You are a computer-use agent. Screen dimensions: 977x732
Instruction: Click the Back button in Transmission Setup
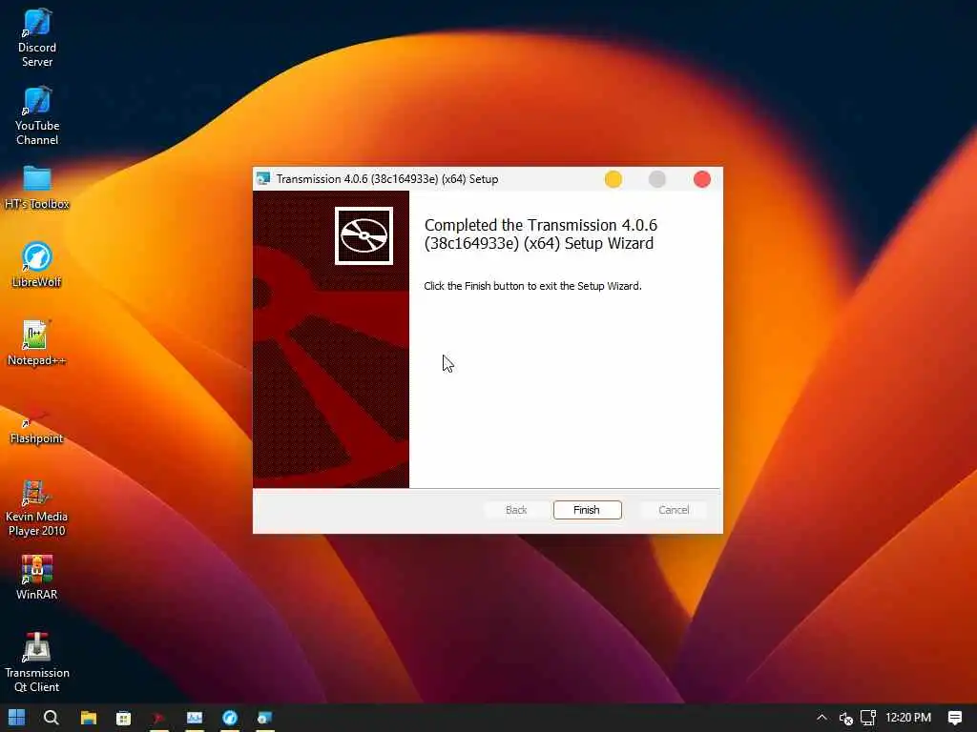516,510
